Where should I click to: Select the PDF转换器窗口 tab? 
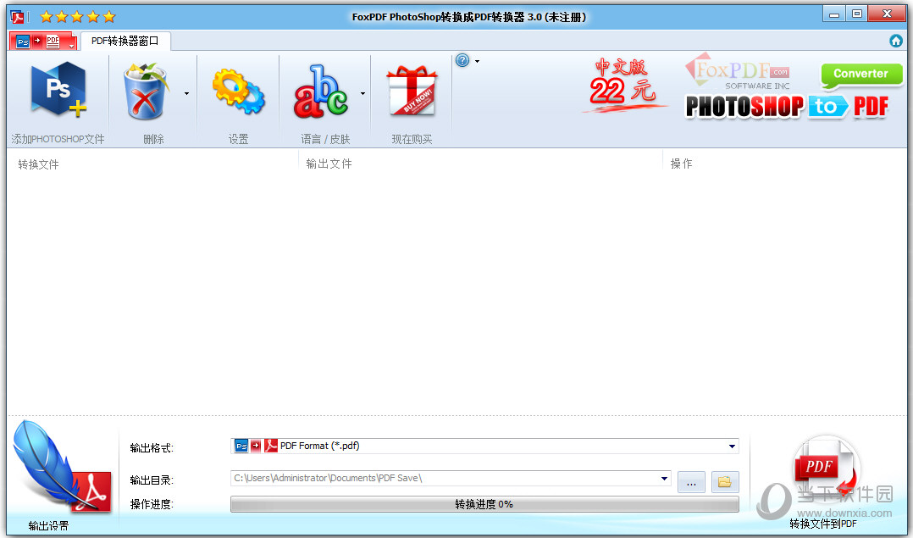pyautogui.click(x=125, y=41)
